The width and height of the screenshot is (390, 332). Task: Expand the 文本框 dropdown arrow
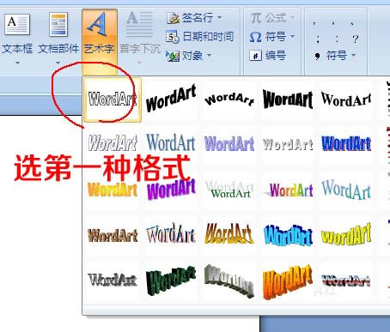coord(17,63)
